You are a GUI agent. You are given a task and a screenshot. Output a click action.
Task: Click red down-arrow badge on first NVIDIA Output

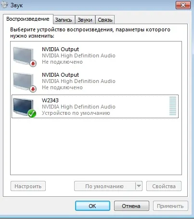(x=33, y=64)
